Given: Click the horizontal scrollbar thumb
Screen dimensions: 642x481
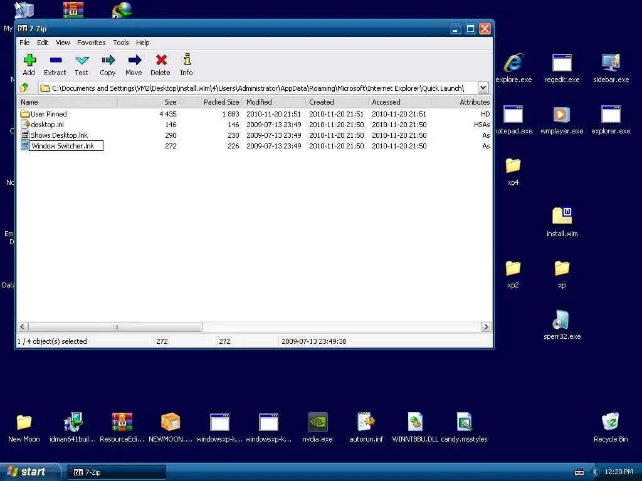Looking at the screenshot, I should 115,327.
